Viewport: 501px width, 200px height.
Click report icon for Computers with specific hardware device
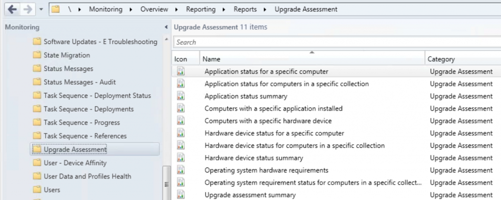tap(181, 120)
